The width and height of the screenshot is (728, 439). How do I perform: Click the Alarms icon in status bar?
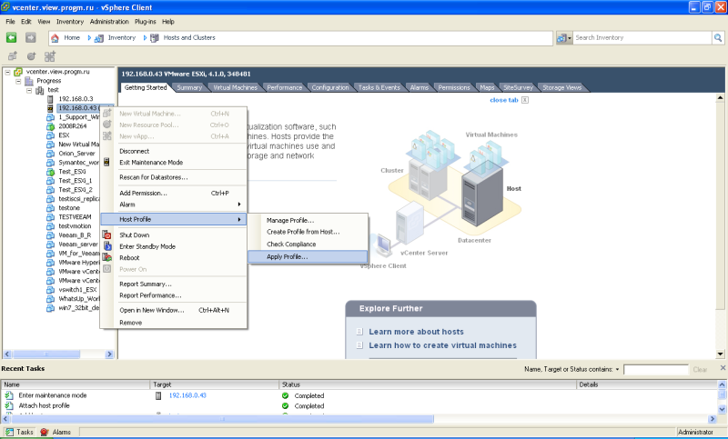tap(45, 432)
